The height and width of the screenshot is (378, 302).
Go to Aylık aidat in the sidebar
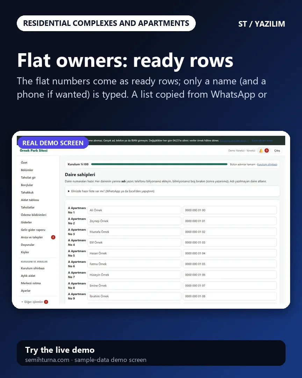coord(28,276)
